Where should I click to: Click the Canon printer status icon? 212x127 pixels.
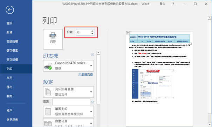tap(48, 66)
